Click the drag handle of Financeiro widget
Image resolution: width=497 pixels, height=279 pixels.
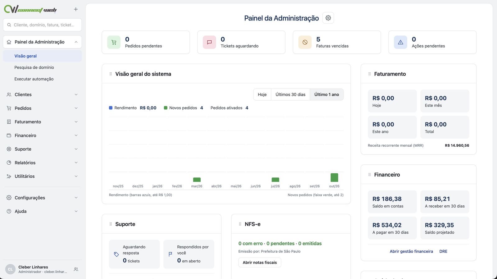(x=369, y=175)
